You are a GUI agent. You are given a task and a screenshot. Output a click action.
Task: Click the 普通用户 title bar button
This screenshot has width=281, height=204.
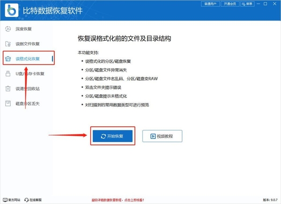click(210, 4)
